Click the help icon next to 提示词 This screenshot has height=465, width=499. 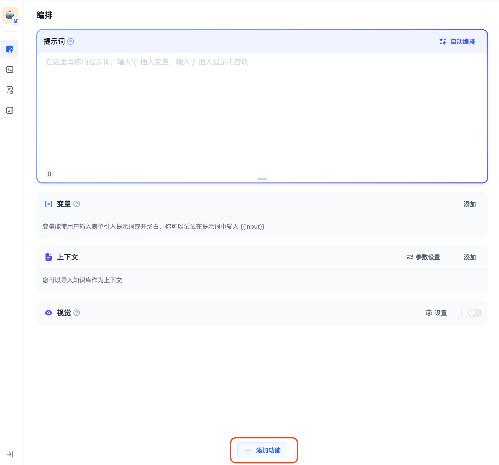pyautogui.click(x=71, y=41)
